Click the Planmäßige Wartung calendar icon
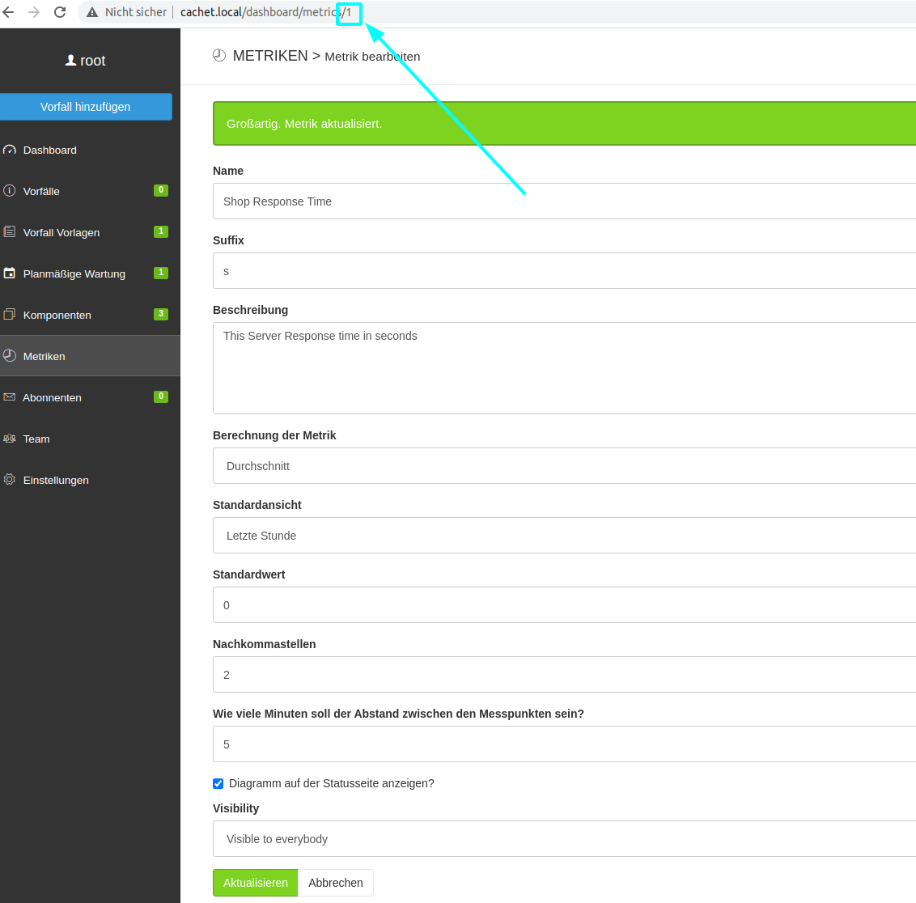This screenshot has width=916, height=903. tap(10, 273)
